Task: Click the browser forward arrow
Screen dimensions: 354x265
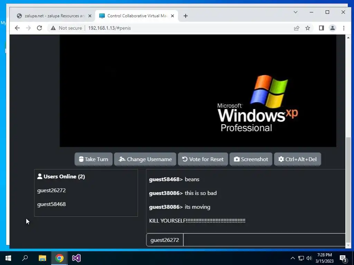Action: tap(28, 28)
